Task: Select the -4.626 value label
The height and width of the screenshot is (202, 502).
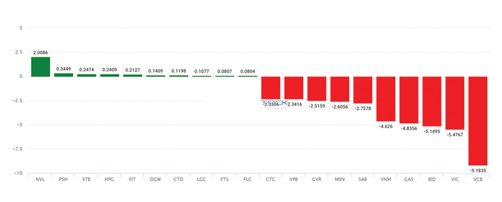Action: [386, 125]
